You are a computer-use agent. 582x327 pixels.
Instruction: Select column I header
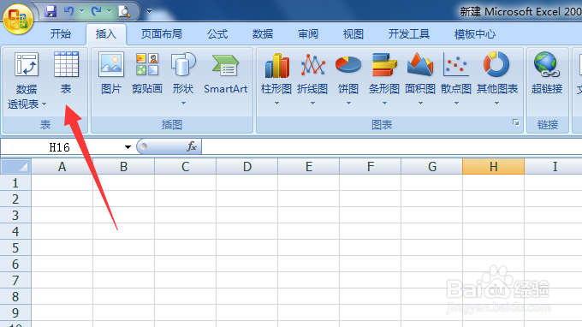click(554, 167)
